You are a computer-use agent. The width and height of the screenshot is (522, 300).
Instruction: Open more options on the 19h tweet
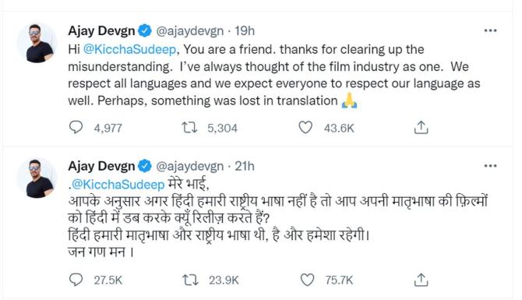(490, 30)
